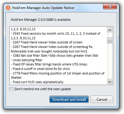Click "Fixed sort HUD stats alphabetically" entry

click(37, 82)
